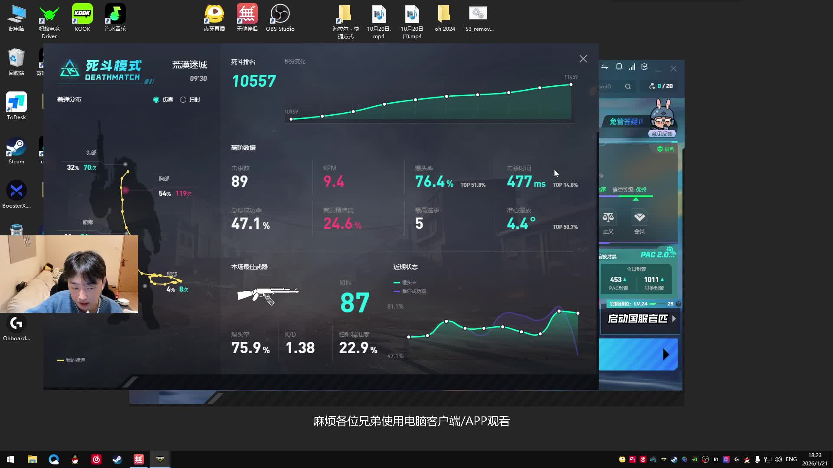Open the notification bell in the platform header
This screenshot has width=833, height=468.
[619, 67]
